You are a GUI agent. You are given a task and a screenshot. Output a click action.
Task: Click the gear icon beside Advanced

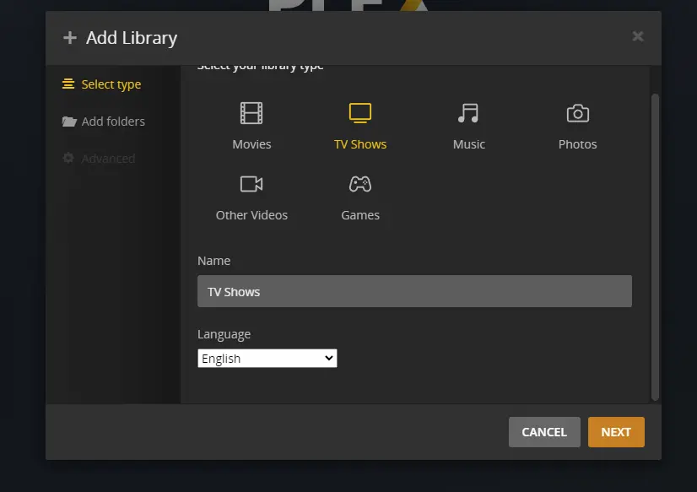pos(69,159)
